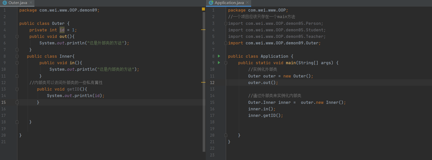This screenshot has width=432, height=160.
Task: Click package line 'com.wei.www.OOP.demon09' in Outer.java
Action: click(68, 10)
